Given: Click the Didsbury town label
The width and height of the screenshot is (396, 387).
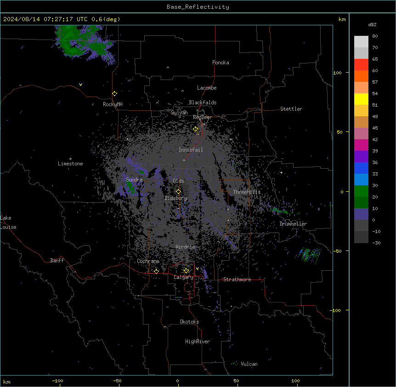Looking at the screenshot, I should tap(176, 198).
